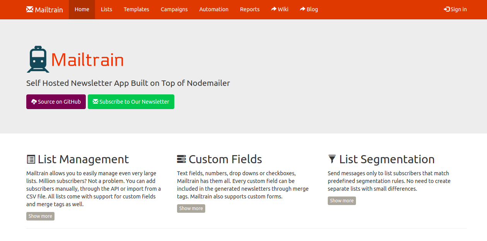Sign in to Mailtrain

[455, 9]
